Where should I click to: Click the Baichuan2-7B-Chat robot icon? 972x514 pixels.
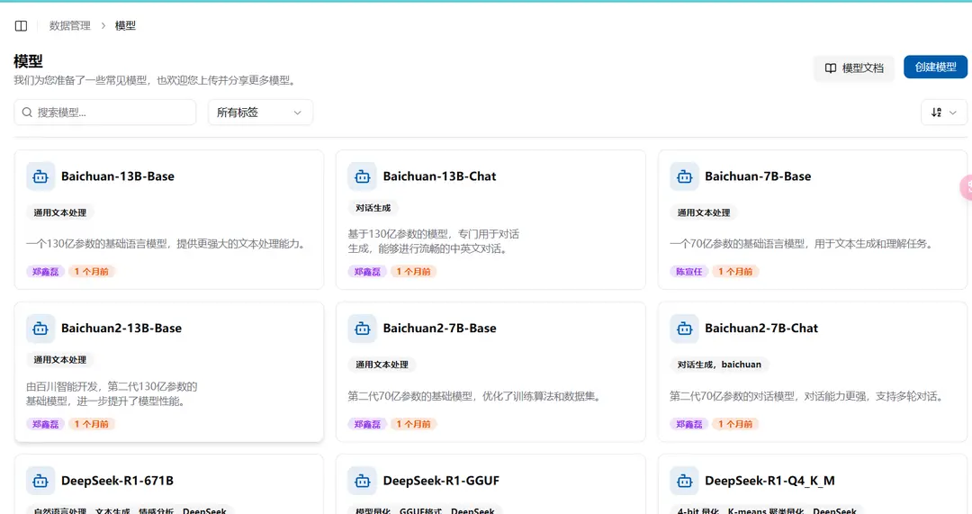tap(684, 329)
